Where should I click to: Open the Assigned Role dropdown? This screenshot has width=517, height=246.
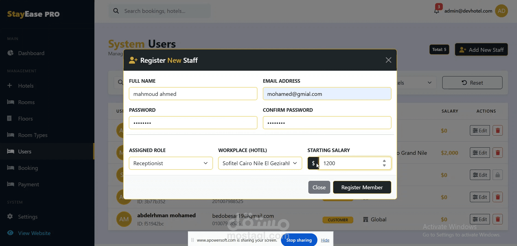click(x=171, y=163)
